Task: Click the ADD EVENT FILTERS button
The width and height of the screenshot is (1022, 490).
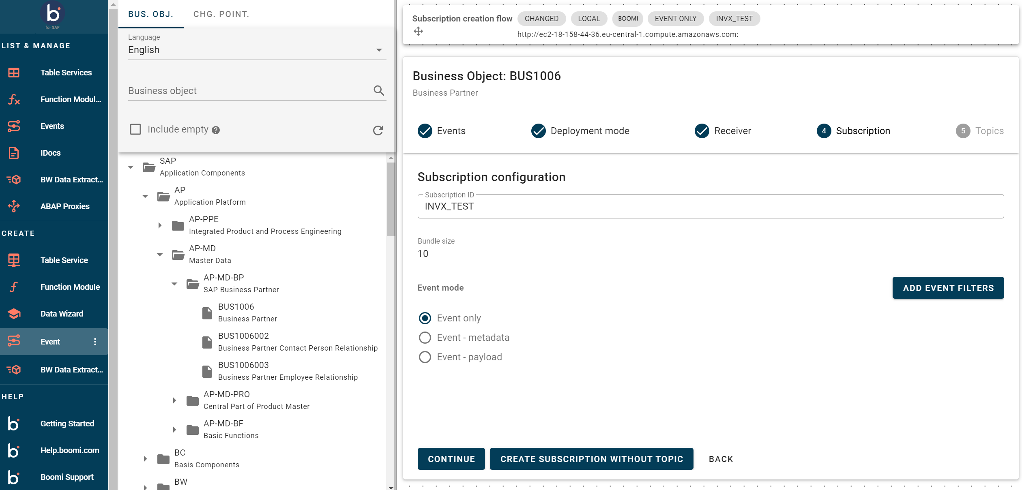Action: pyautogui.click(x=948, y=288)
